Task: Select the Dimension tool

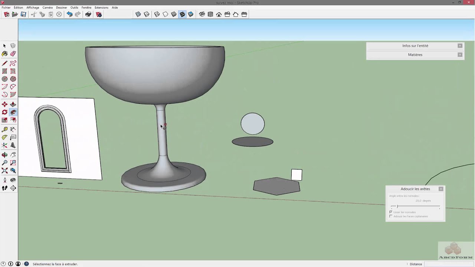Action: pyautogui.click(x=13, y=129)
